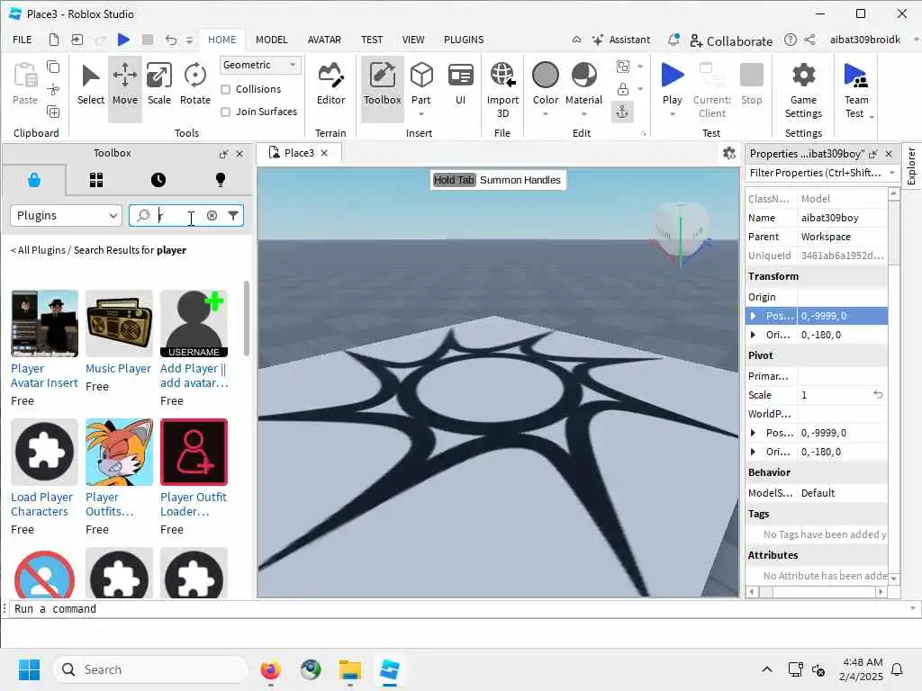Click the Copy icon in Clipboard
Image resolution: width=922 pixels, height=691 pixels.
point(53,67)
